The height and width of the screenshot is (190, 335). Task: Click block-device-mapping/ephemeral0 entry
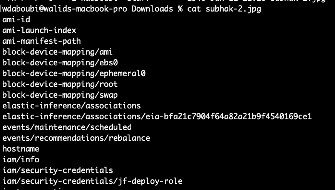pyautogui.click(x=74, y=73)
